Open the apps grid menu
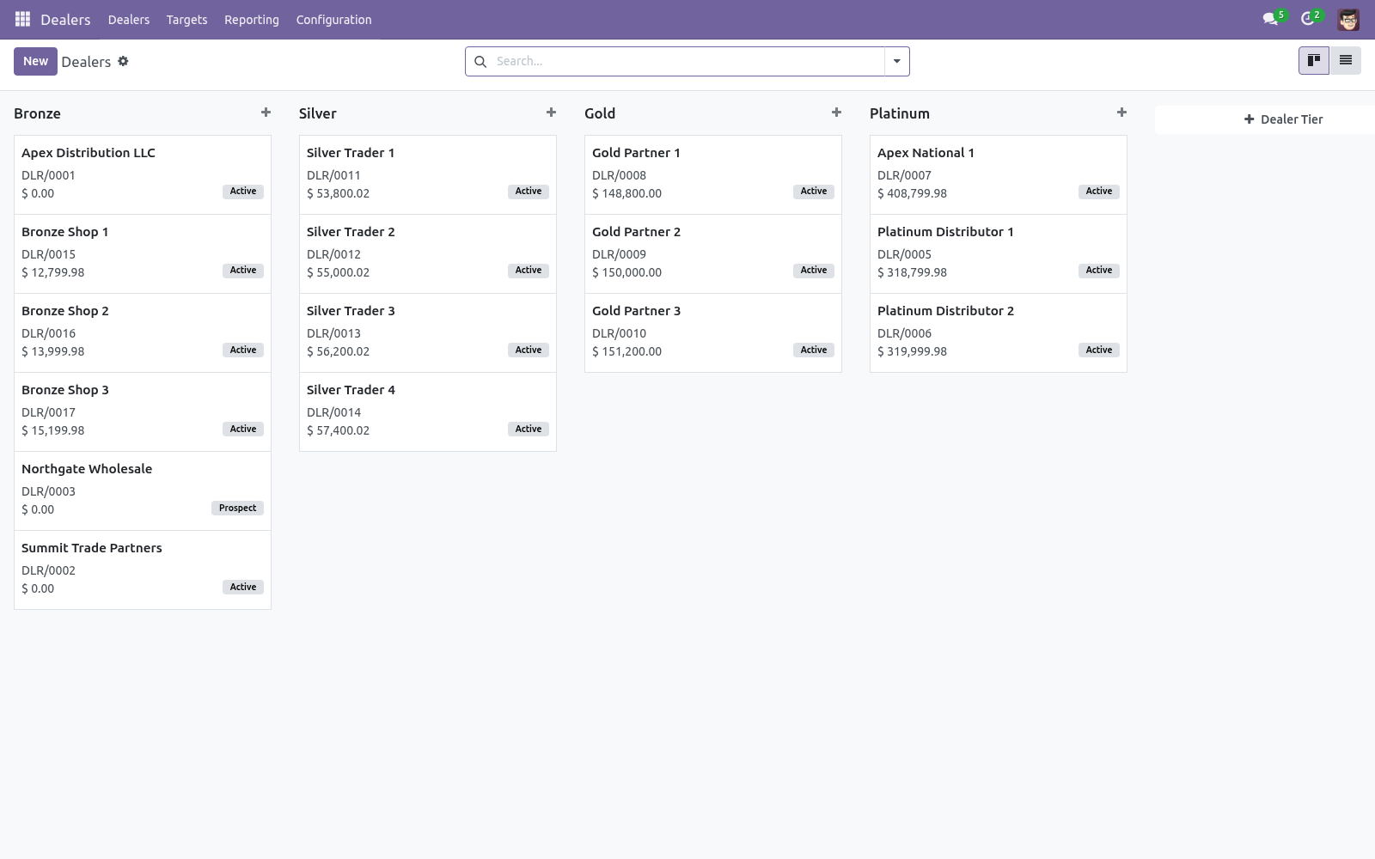 (x=23, y=19)
